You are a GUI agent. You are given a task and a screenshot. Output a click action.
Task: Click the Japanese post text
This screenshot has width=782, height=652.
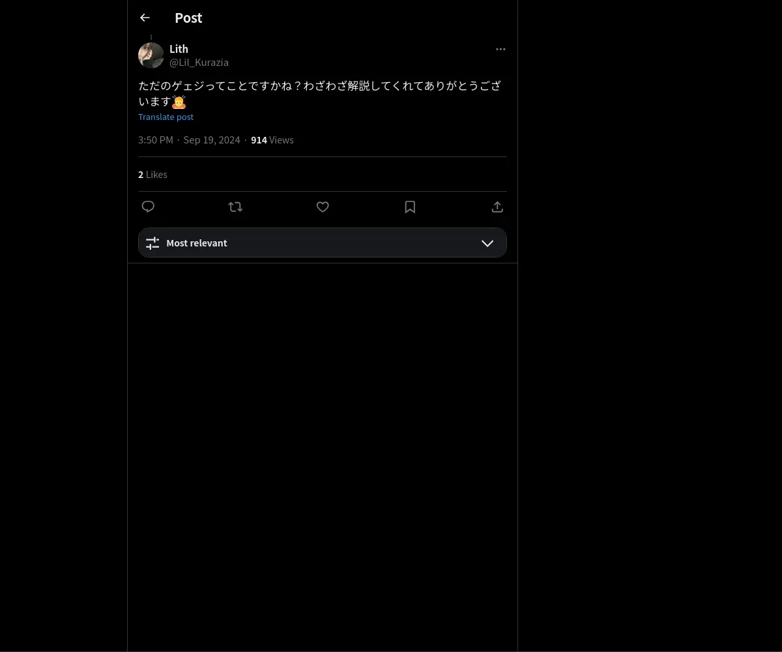tap(319, 93)
